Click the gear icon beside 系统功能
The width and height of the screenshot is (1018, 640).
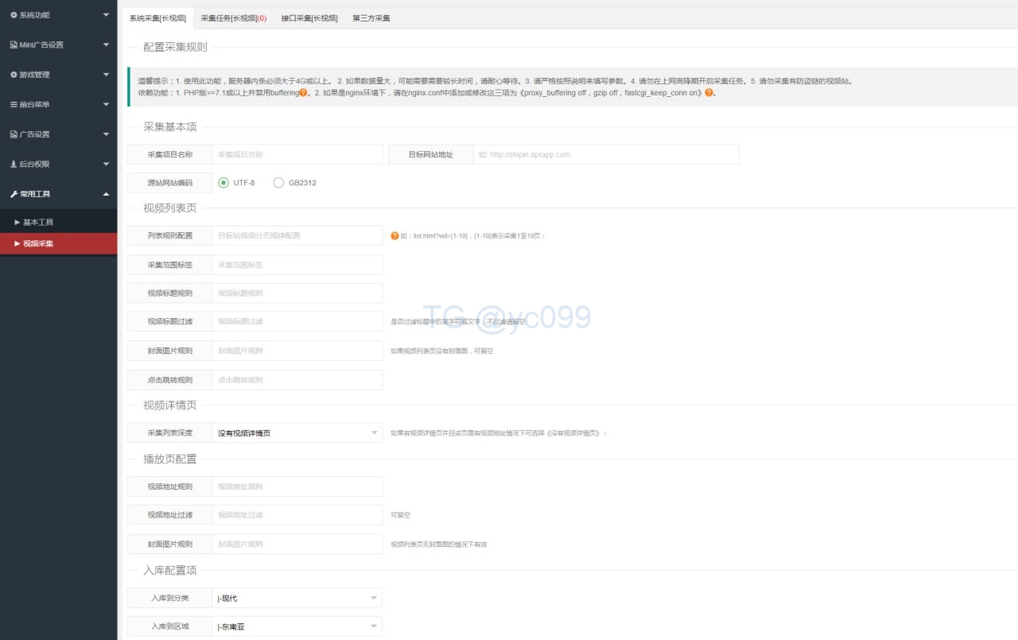[x=14, y=15]
